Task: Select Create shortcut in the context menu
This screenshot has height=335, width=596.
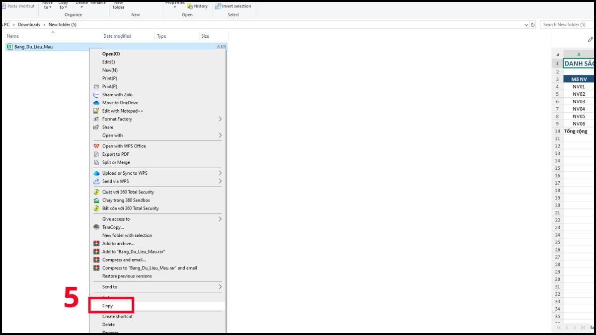Action: (x=117, y=317)
